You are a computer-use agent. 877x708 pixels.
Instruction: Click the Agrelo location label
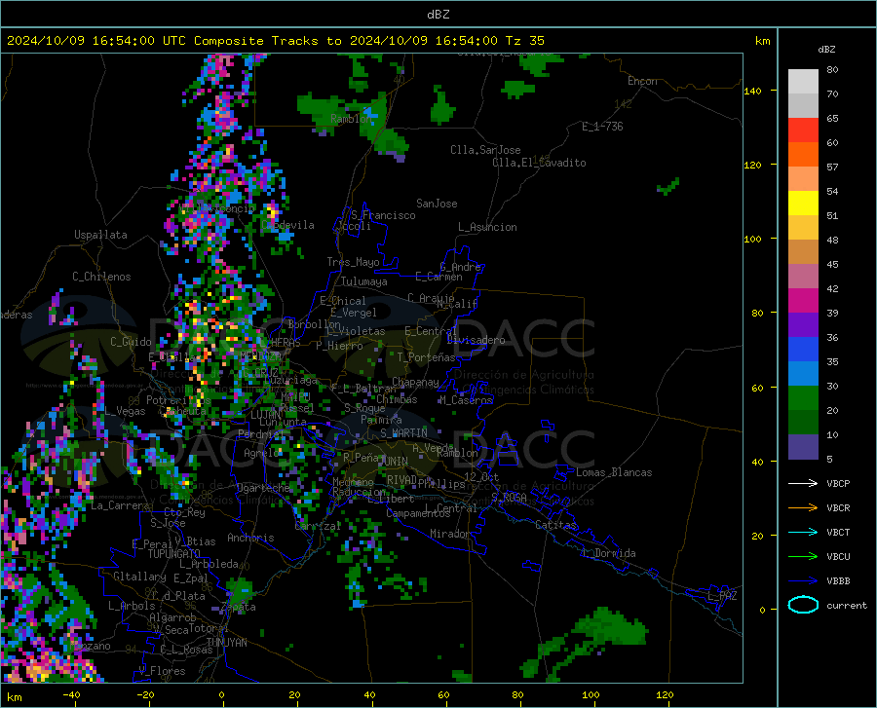(261, 453)
